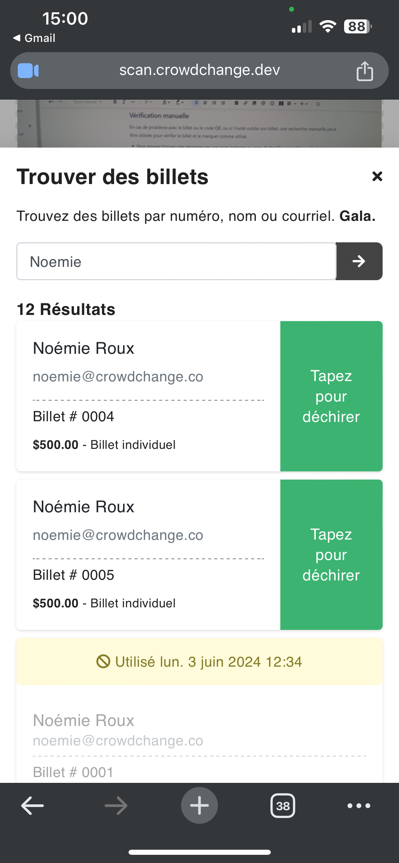Tap the Utilisé lun. 3 juin banner

tap(199, 662)
